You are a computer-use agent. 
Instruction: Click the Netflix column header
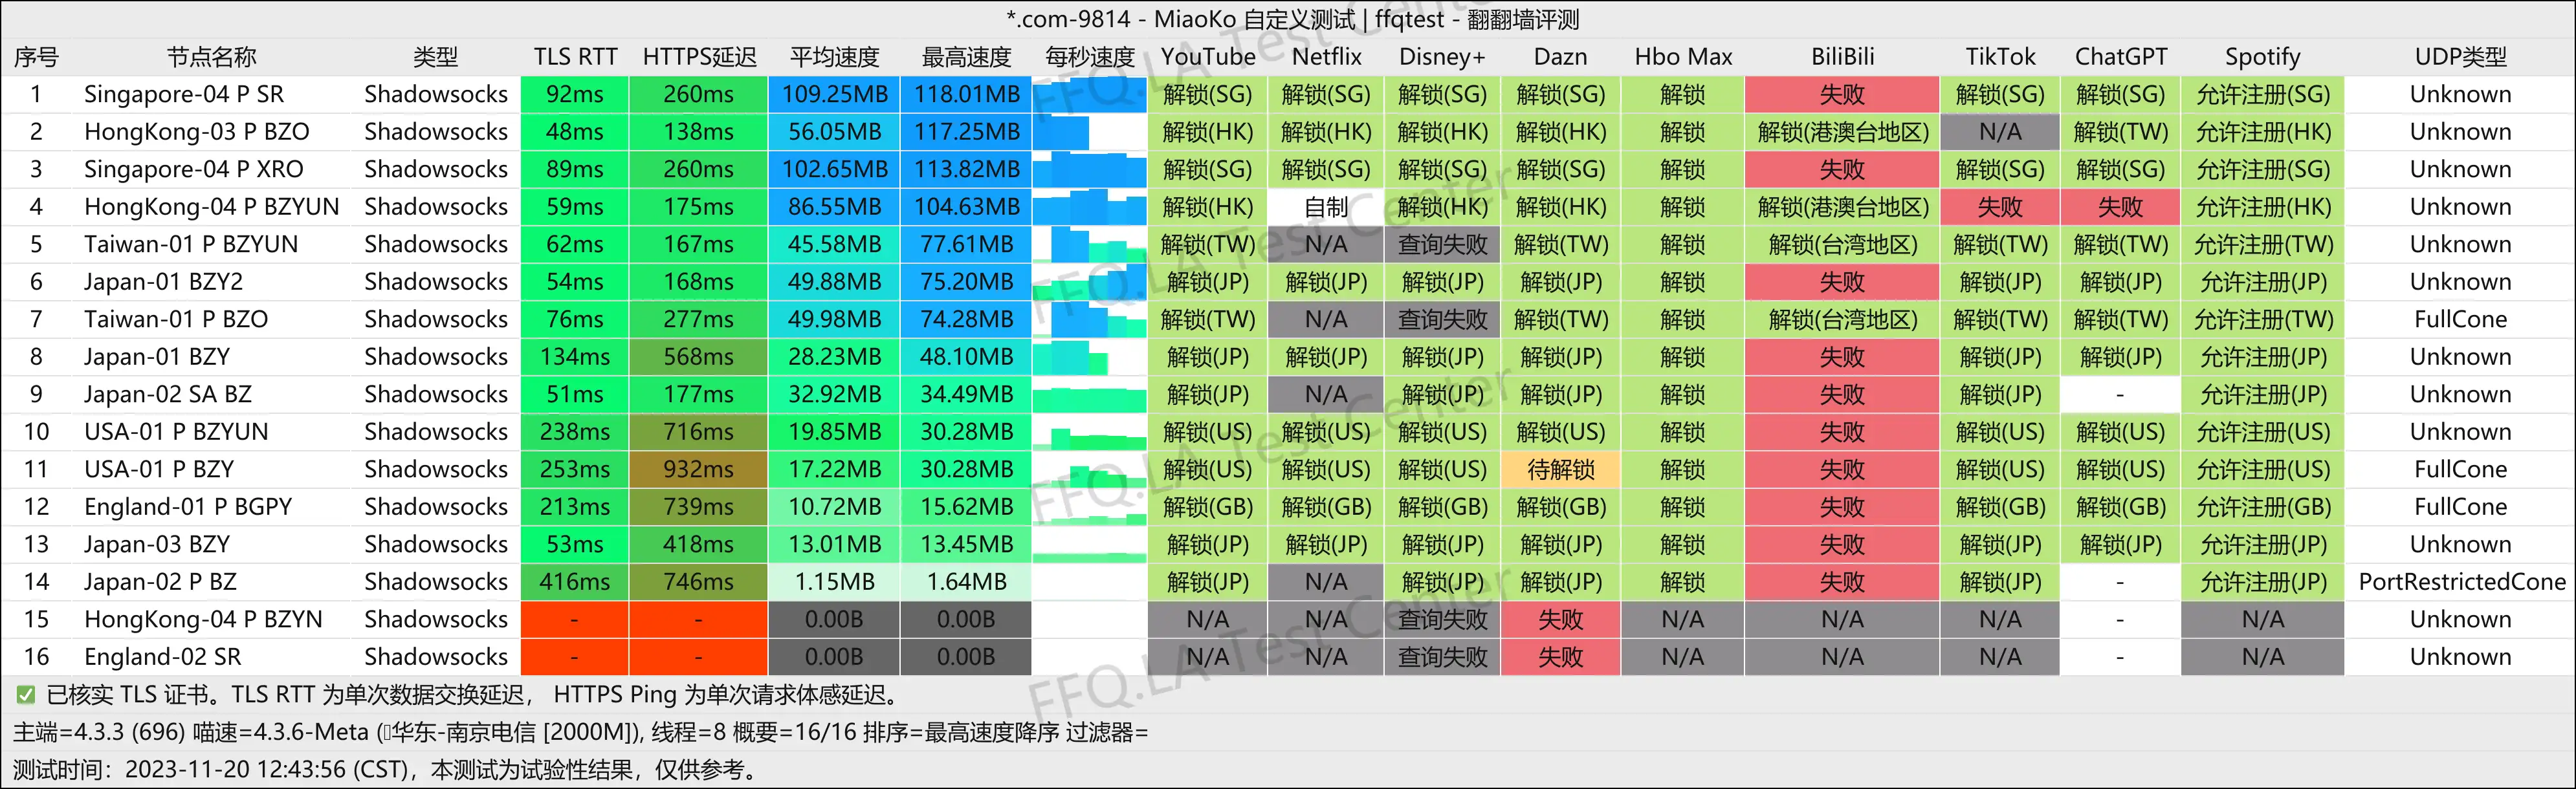coord(1326,57)
